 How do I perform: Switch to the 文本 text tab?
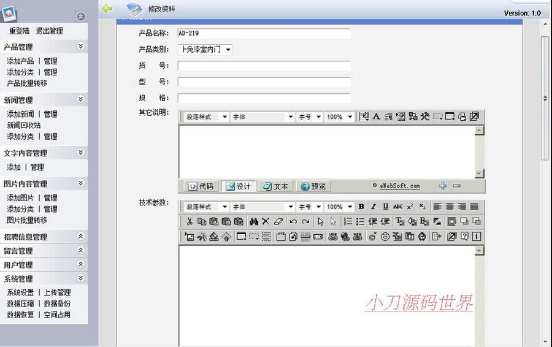click(275, 186)
